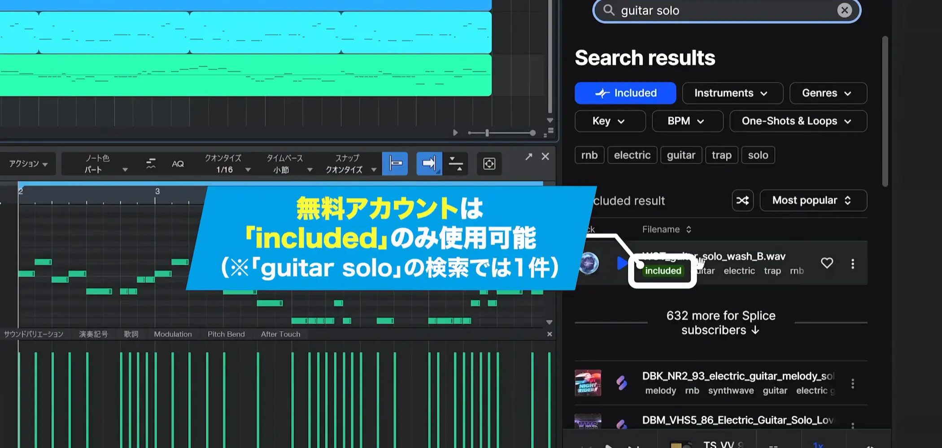Switch to the Pitch Bend tab
Image resolution: width=942 pixels, height=448 pixels.
coord(226,334)
